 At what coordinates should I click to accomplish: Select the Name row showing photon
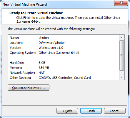point(64,38)
